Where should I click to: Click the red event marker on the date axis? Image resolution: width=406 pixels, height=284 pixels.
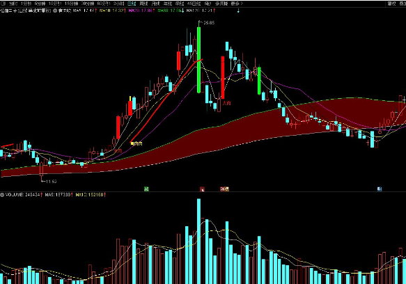pos(202,189)
